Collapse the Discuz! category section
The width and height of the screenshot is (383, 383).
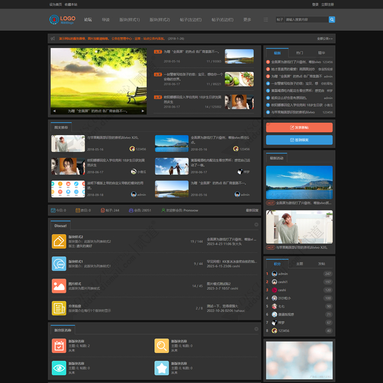pos(256,224)
